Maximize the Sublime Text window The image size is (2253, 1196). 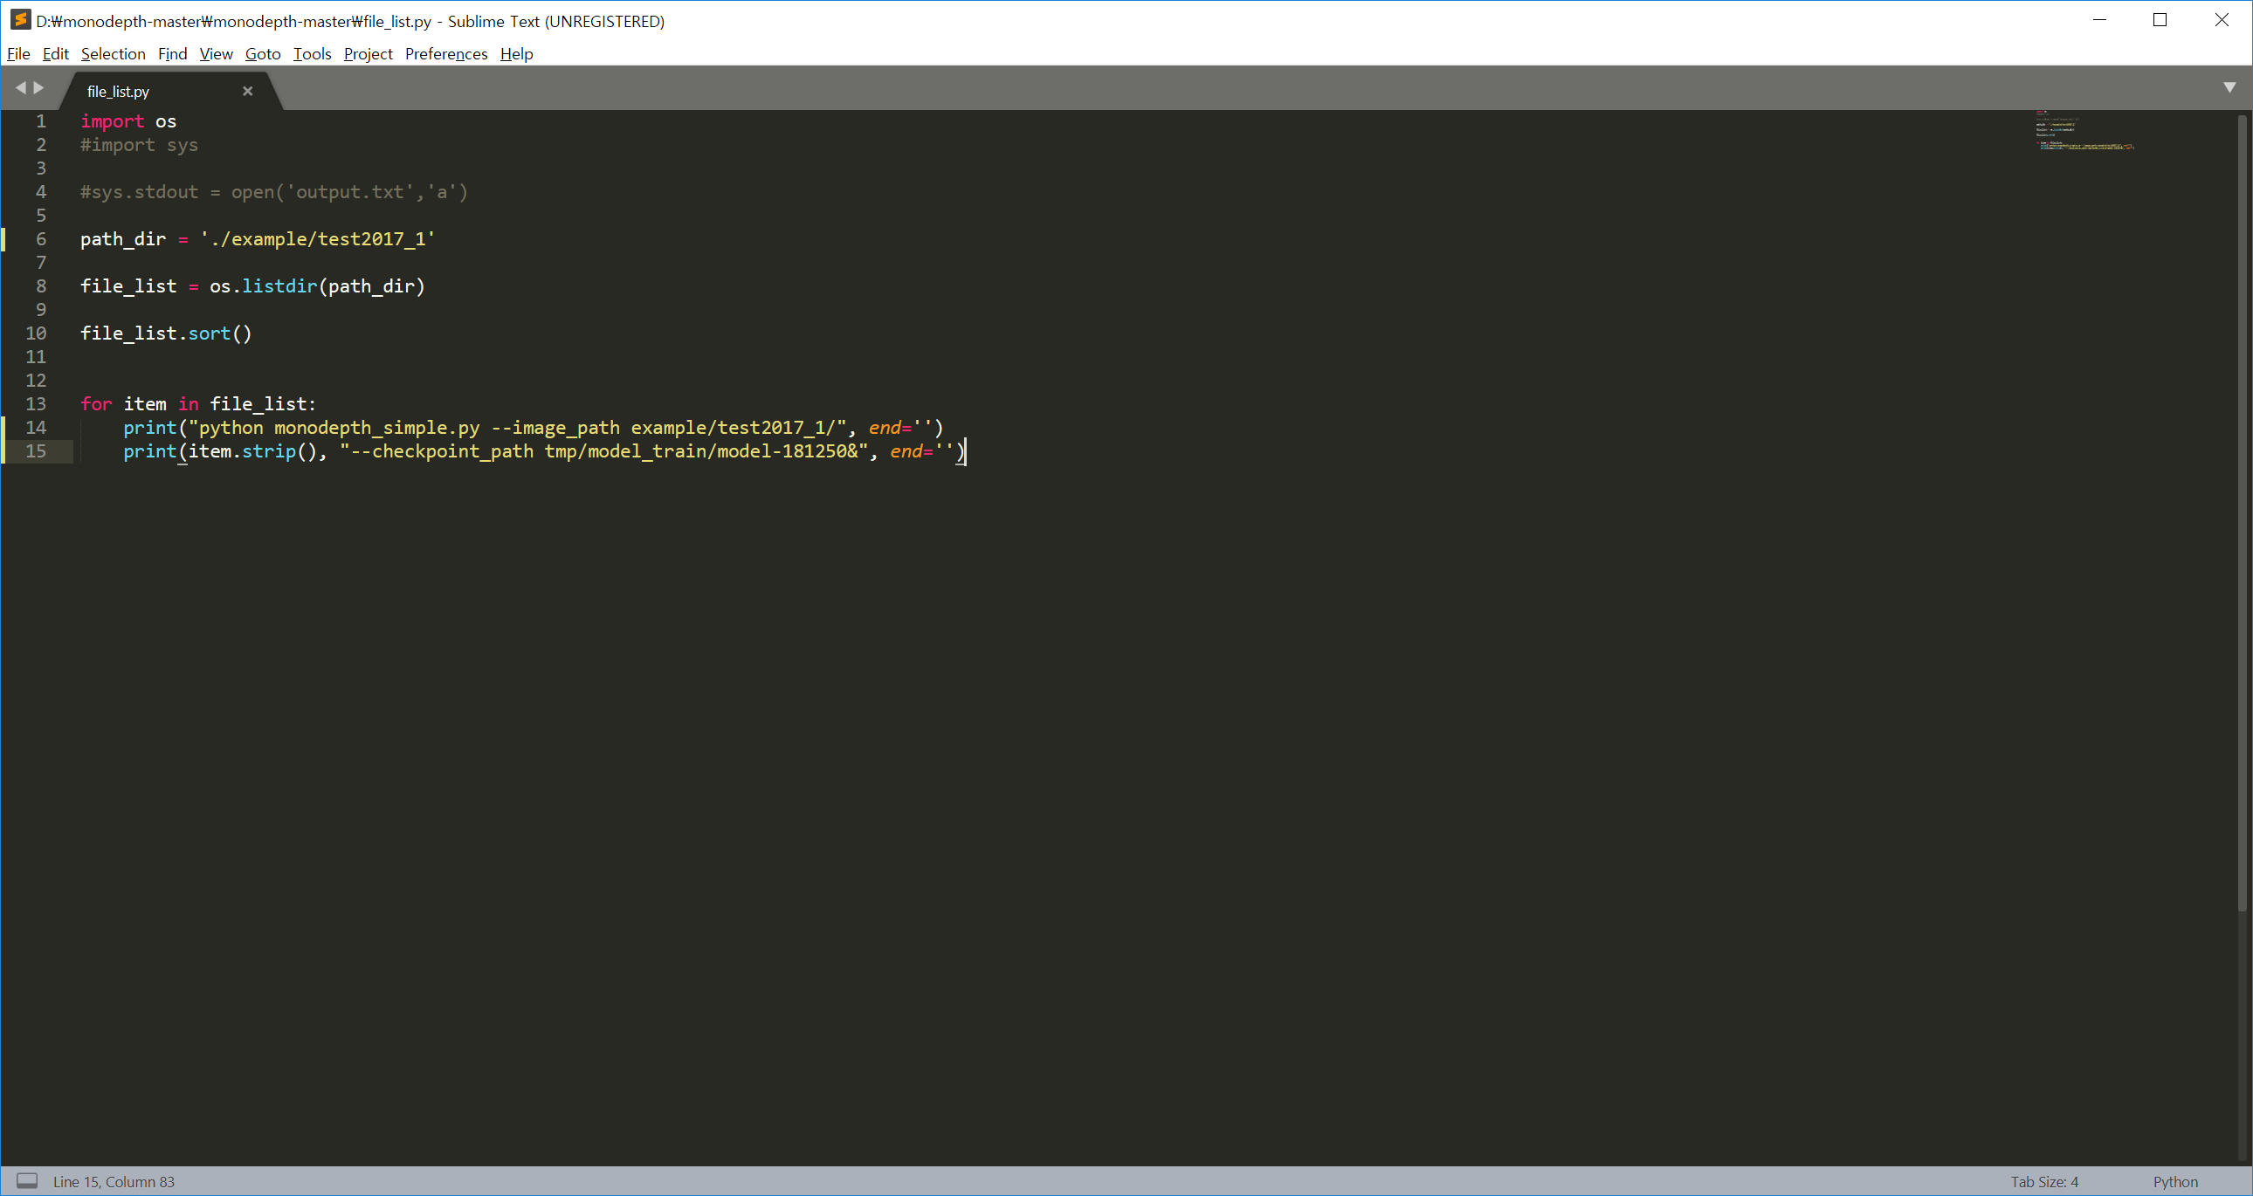pyautogui.click(x=2160, y=20)
